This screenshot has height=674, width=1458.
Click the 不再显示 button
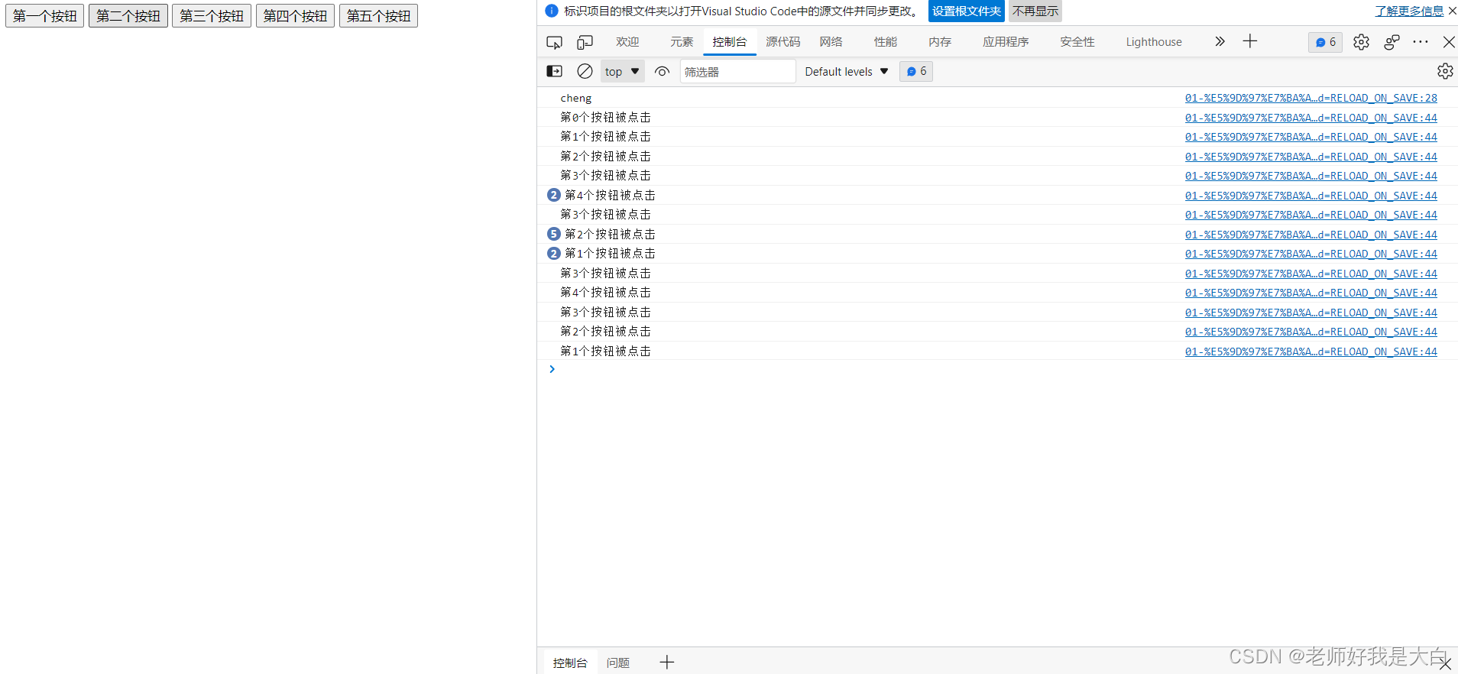click(1035, 11)
